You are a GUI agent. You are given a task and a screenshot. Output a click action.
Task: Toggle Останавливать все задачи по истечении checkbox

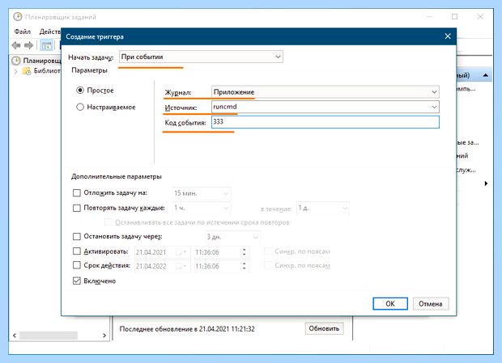(x=108, y=222)
